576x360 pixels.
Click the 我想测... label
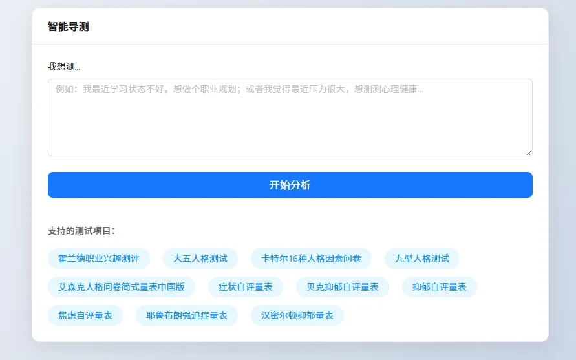[64, 67]
